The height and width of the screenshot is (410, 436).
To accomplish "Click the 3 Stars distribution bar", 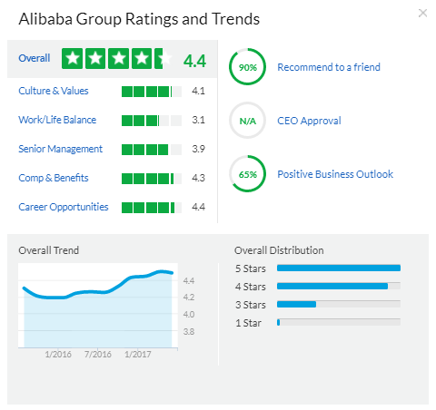I will click(x=339, y=304).
